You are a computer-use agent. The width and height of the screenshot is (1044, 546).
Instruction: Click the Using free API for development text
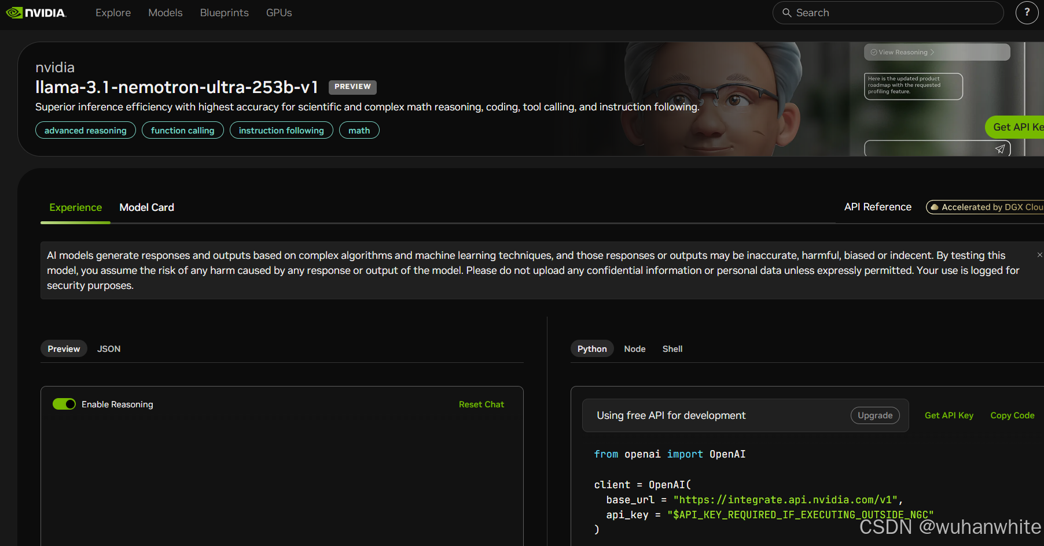[671, 415]
